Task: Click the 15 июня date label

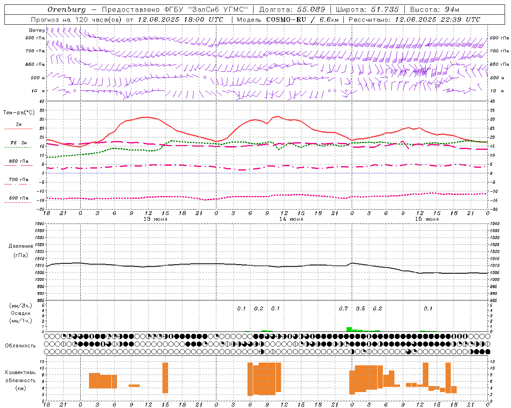Action: [x=427, y=219]
